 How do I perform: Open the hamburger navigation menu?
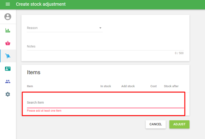(8, 4)
